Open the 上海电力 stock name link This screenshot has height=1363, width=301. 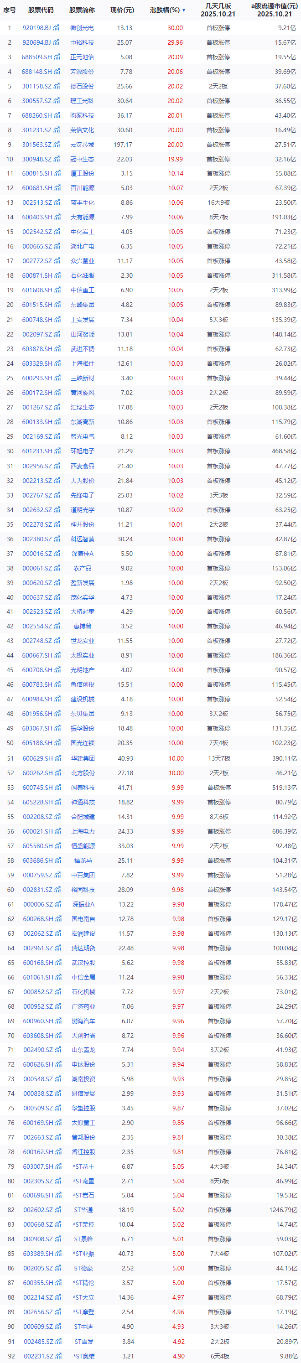pyautogui.click(x=83, y=831)
